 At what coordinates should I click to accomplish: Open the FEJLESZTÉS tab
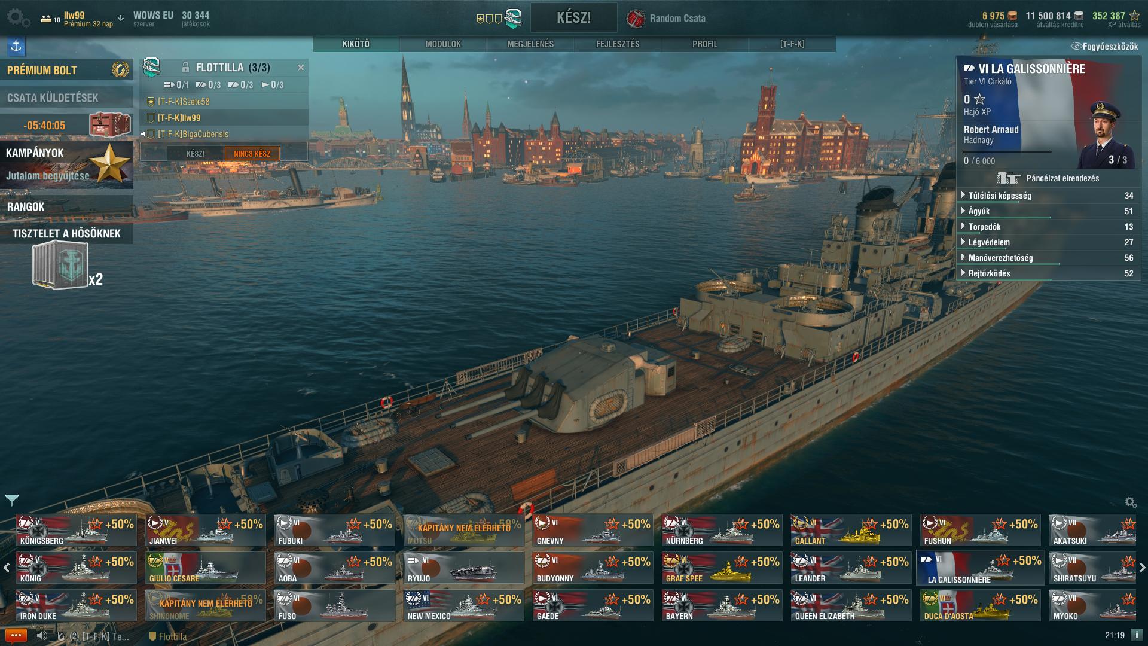click(618, 44)
